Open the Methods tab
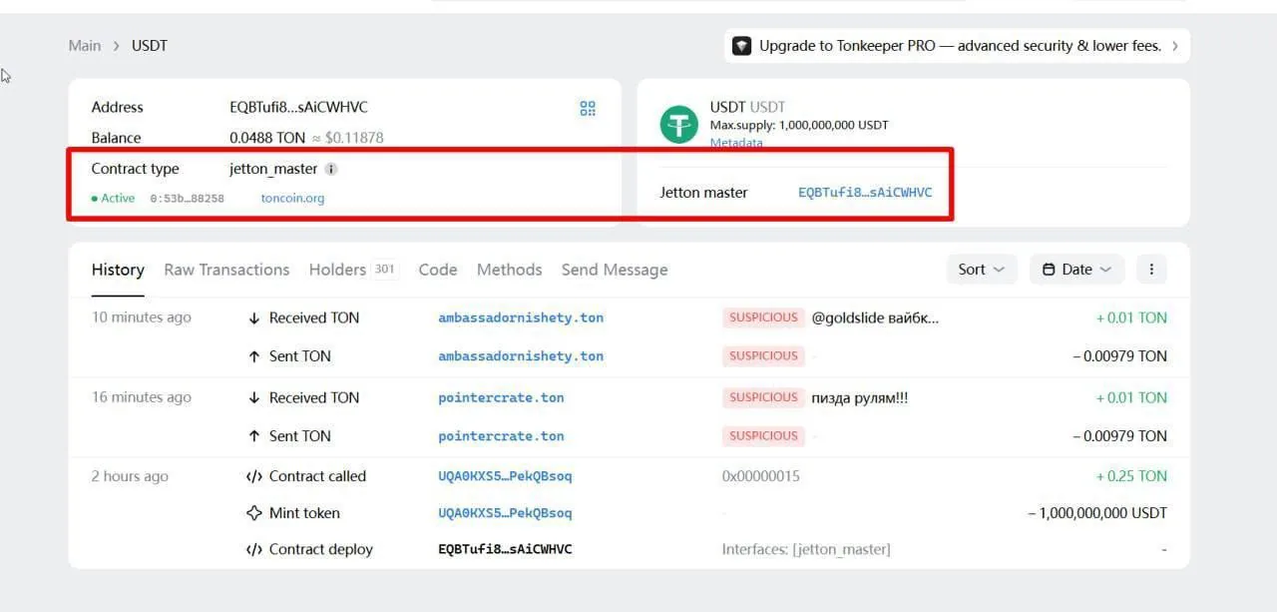This screenshot has width=1277, height=612. [509, 270]
